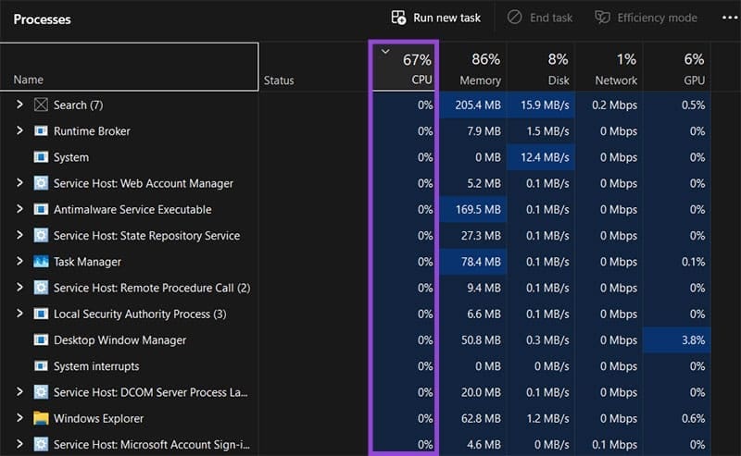The image size is (741, 456).
Task: Expand Service Host: Remote Procedure Call group
Action: pyautogui.click(x=19, y=288)
